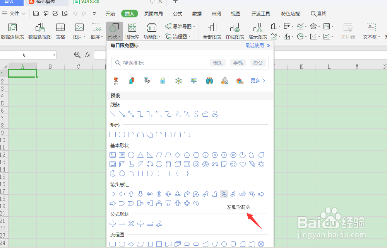Open Presentation Charts (演示图表)
This screenshot has height=248, width=387.
point(257,31)
